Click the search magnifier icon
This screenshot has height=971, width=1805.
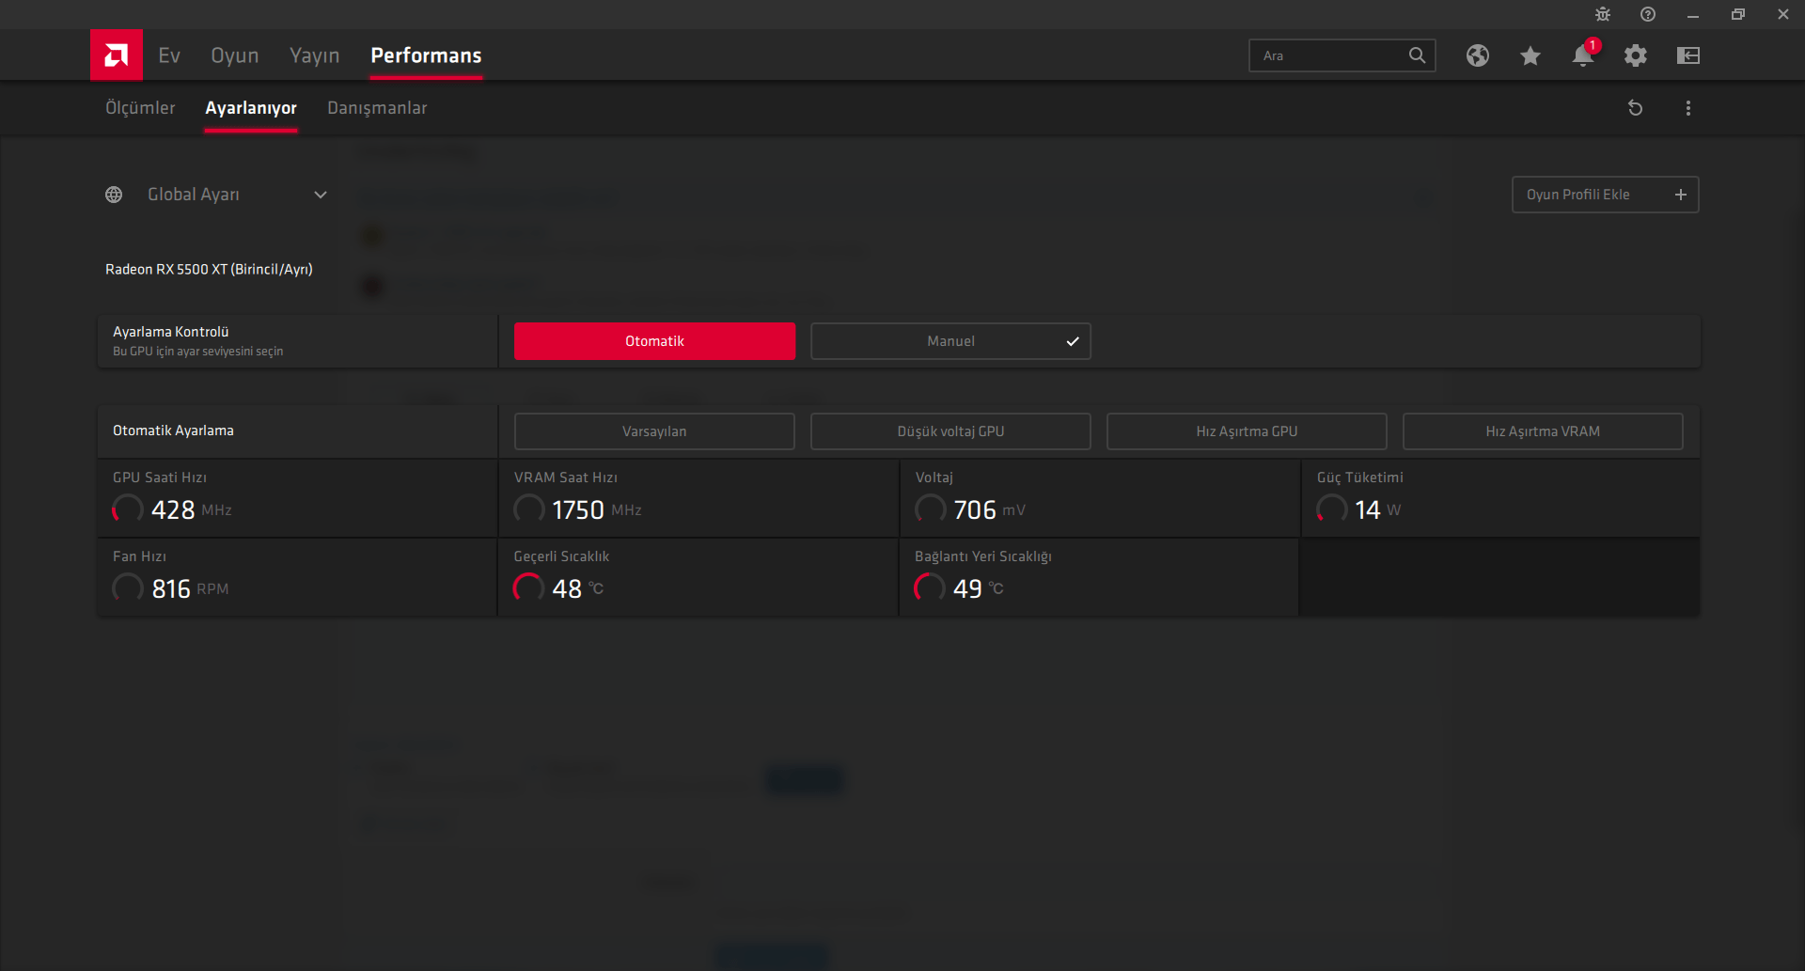coord(1417,55)
